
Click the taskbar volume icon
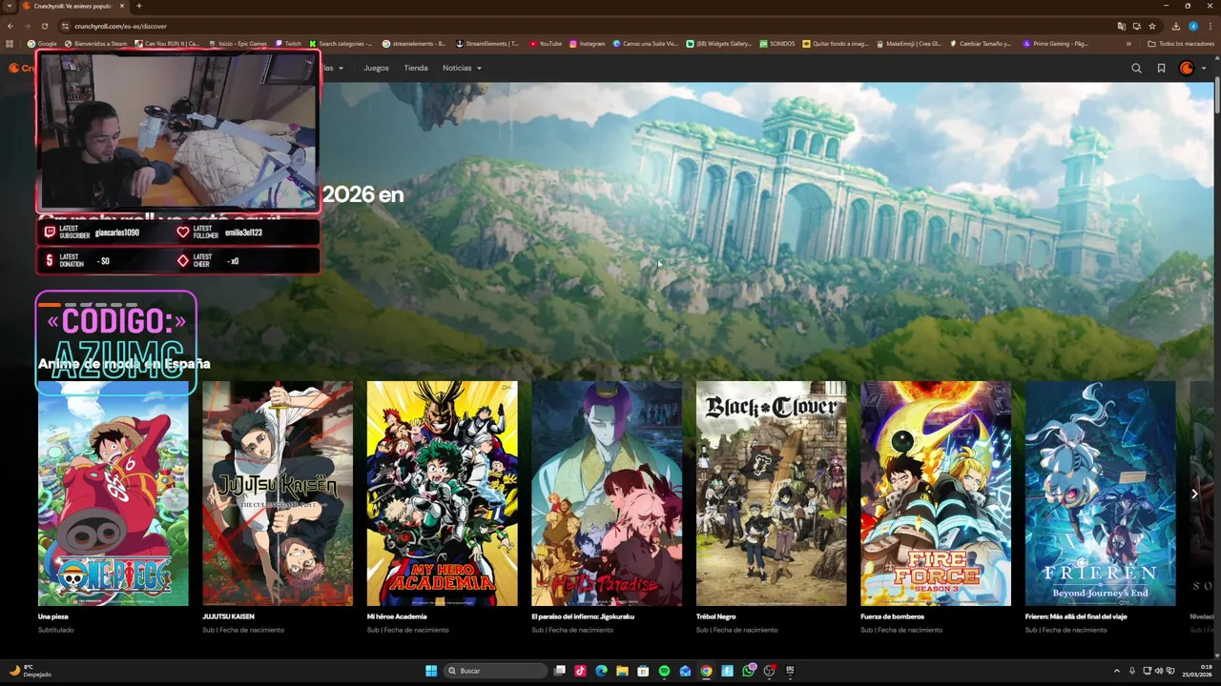(x=1159, y=671)
